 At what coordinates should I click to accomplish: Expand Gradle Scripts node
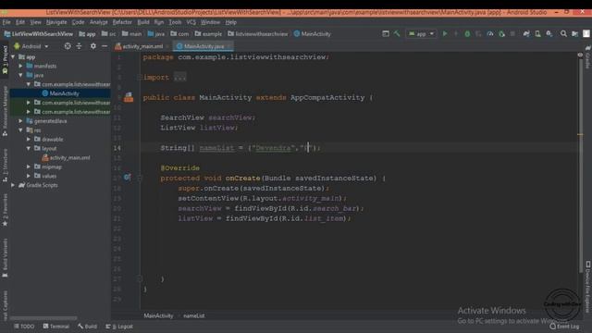pyautogui.click(x=13, y=185)
